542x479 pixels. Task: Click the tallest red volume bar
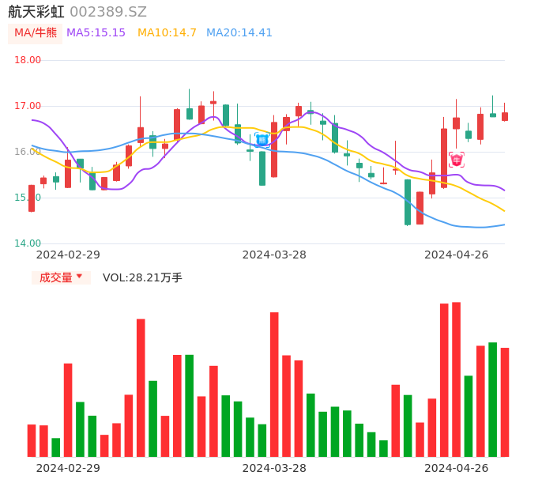pos(457,379)
